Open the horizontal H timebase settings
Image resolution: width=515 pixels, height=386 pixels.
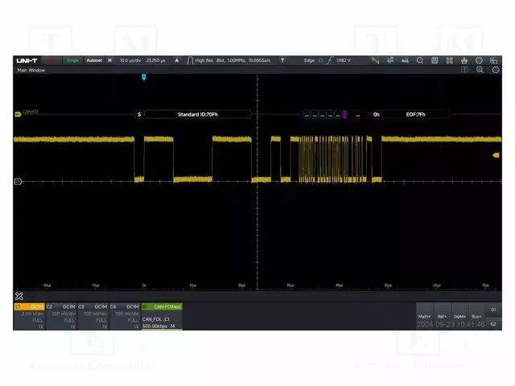tap(109, 60)
